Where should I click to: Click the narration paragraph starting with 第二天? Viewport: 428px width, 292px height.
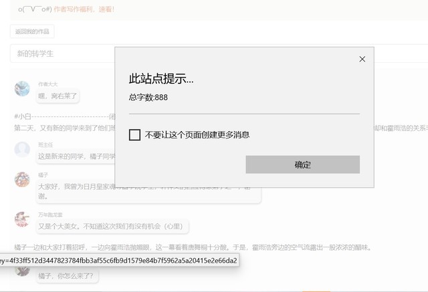[60, 128]
